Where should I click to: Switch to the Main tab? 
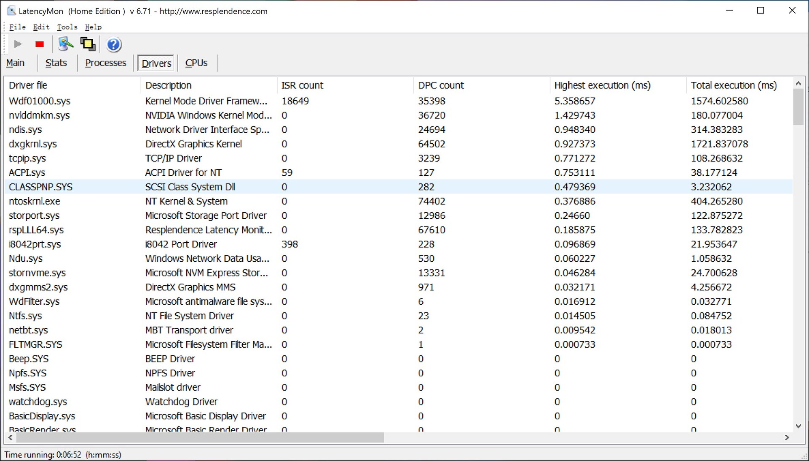click(15, 63)
